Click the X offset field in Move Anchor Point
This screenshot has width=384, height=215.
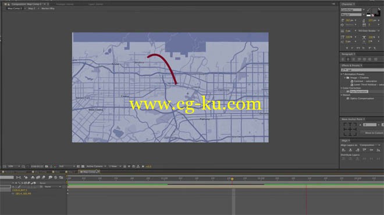[369, 125]
